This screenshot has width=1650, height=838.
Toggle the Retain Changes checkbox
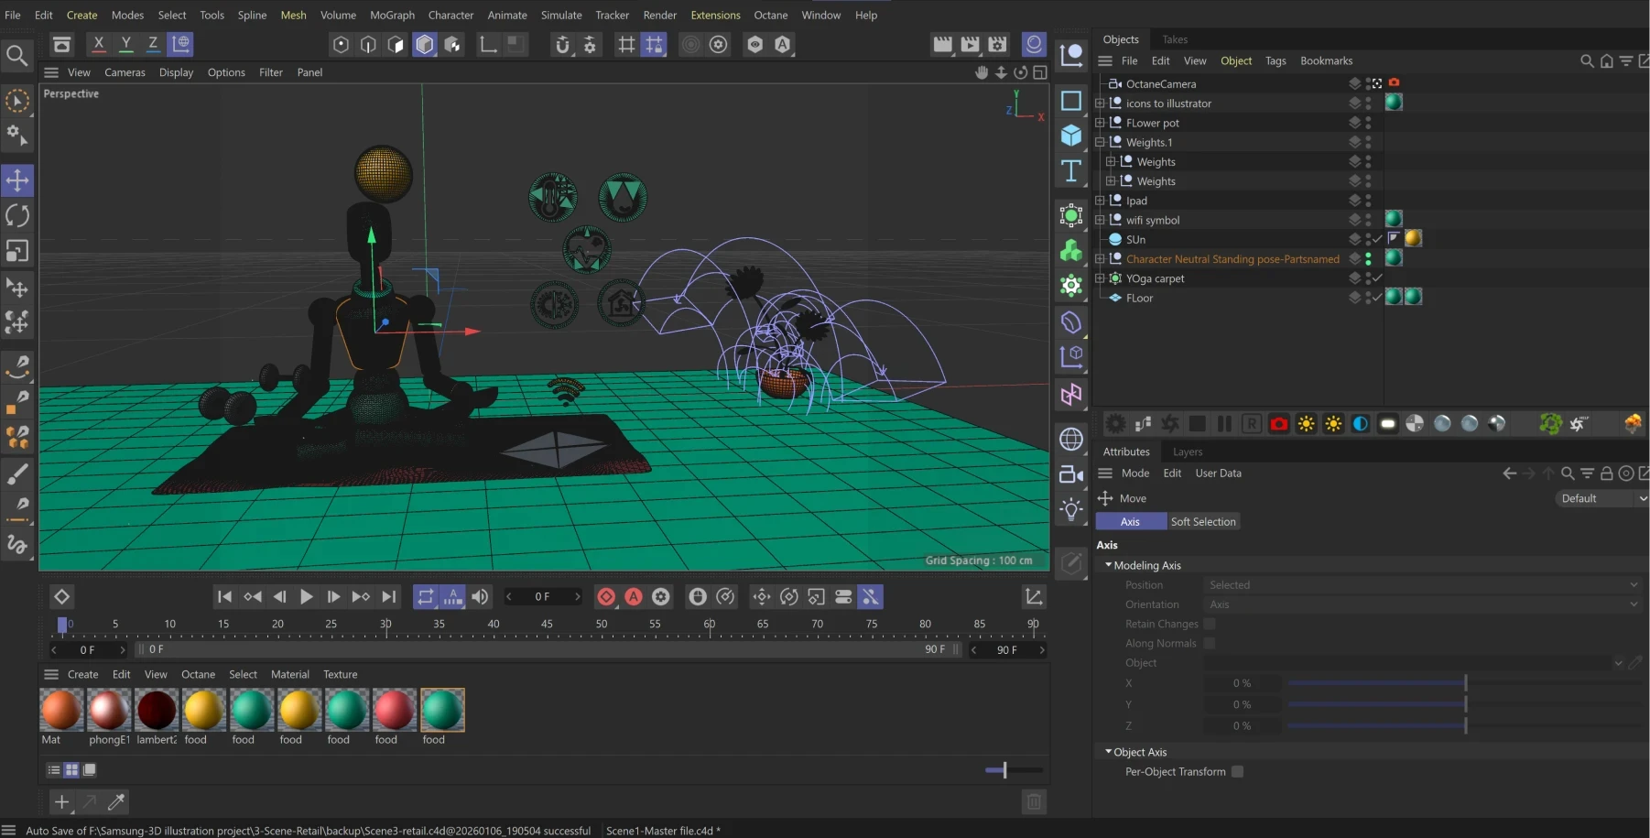(x=1209, y=624)
